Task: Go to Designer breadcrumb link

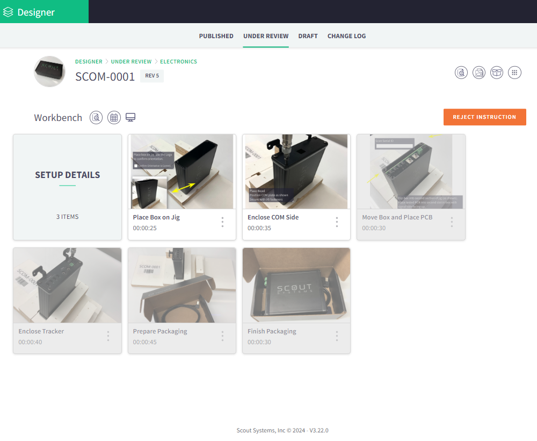Action: (89, 62)
